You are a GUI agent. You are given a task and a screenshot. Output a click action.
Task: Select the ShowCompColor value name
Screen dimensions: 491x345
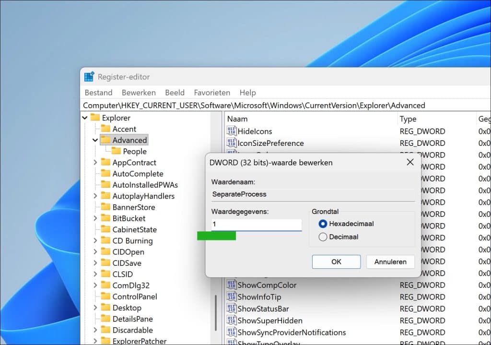[x=267, y=285]
